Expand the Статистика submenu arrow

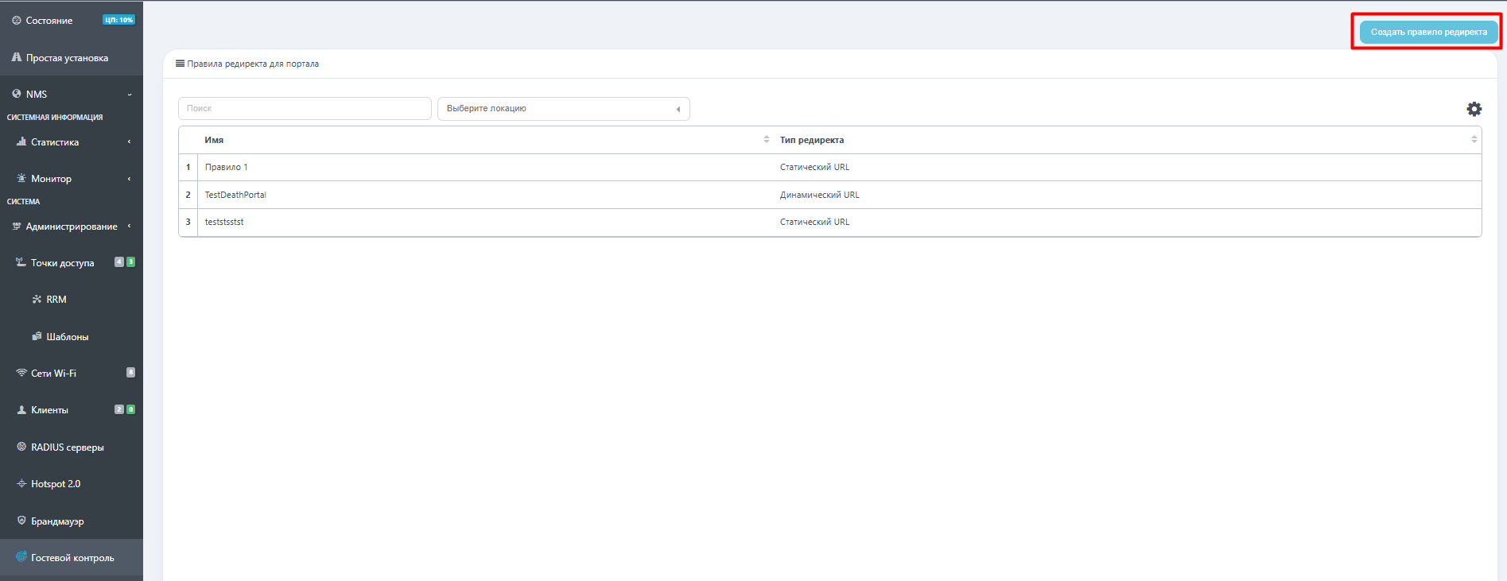pyautogui.click(x=130, y=141)
